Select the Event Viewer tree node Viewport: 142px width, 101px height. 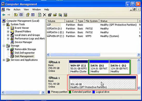tap(22, 28)
